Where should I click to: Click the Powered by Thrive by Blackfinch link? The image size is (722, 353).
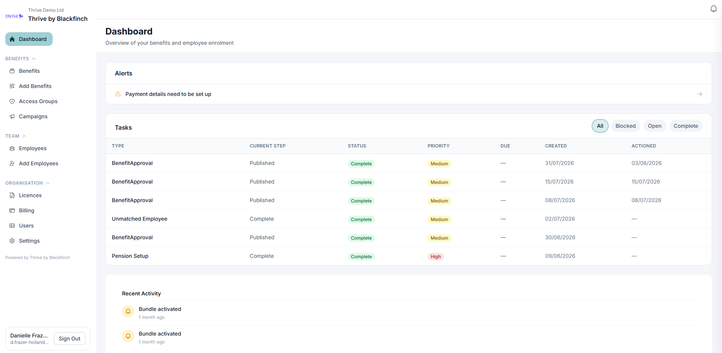[38, 257]
